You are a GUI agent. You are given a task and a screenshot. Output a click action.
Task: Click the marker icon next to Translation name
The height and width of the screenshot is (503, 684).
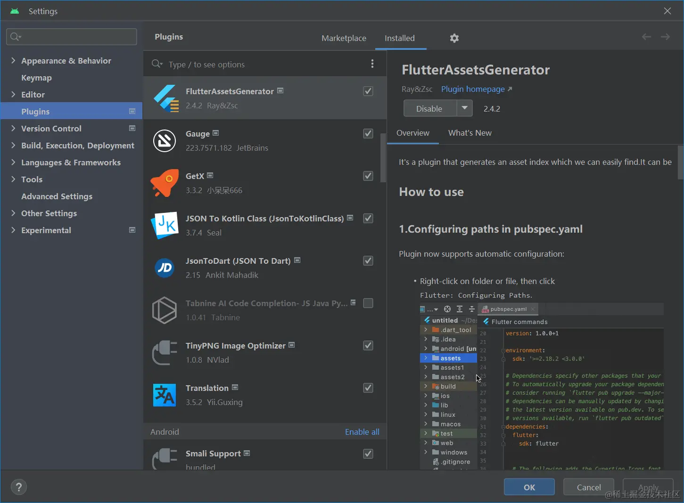point(235,387)
